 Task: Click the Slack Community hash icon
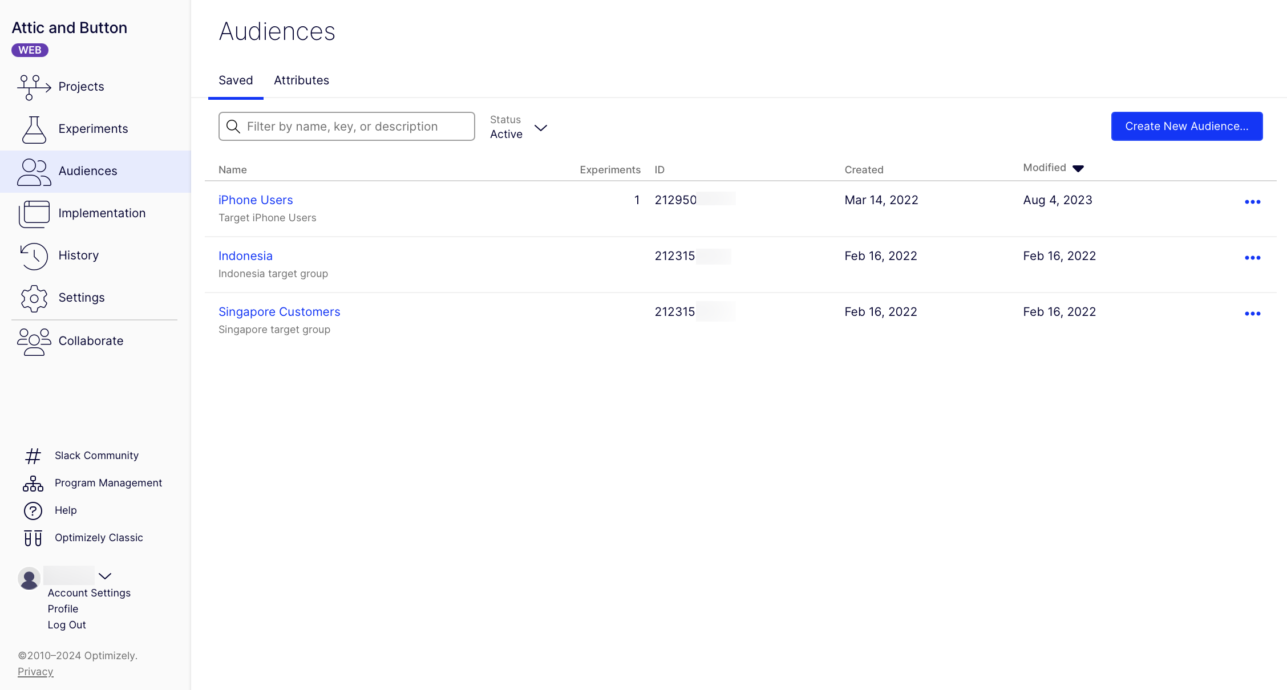(33, 456)
